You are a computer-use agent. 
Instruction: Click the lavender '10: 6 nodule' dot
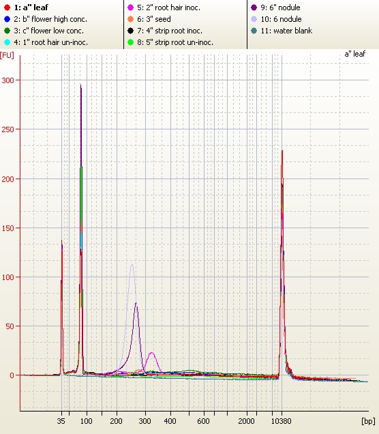coord(254,19)
